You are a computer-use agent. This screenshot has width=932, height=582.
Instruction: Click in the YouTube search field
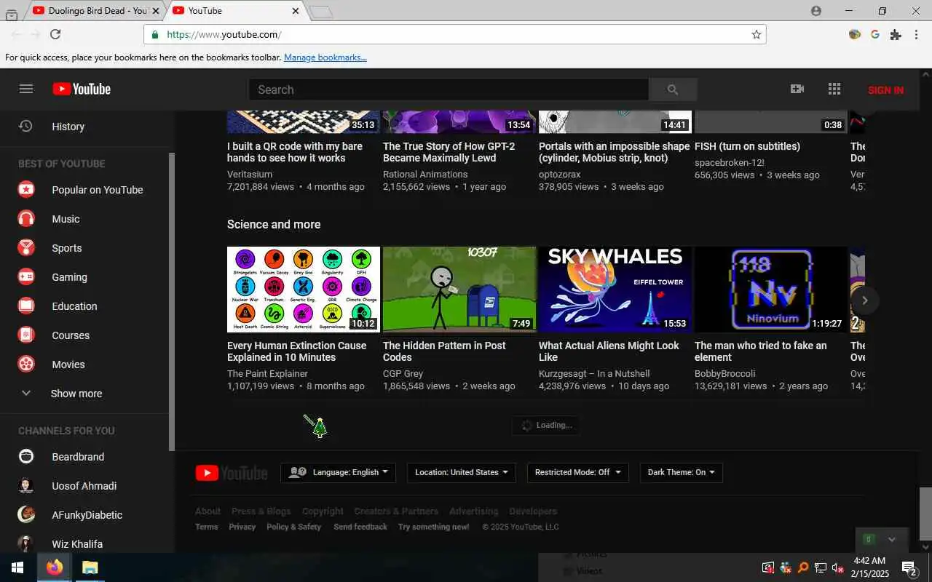[449, 89]
